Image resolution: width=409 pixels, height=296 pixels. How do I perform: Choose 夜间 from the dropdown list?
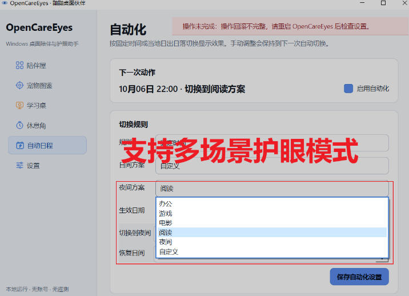pyautogui.click(x=272, y=242)
